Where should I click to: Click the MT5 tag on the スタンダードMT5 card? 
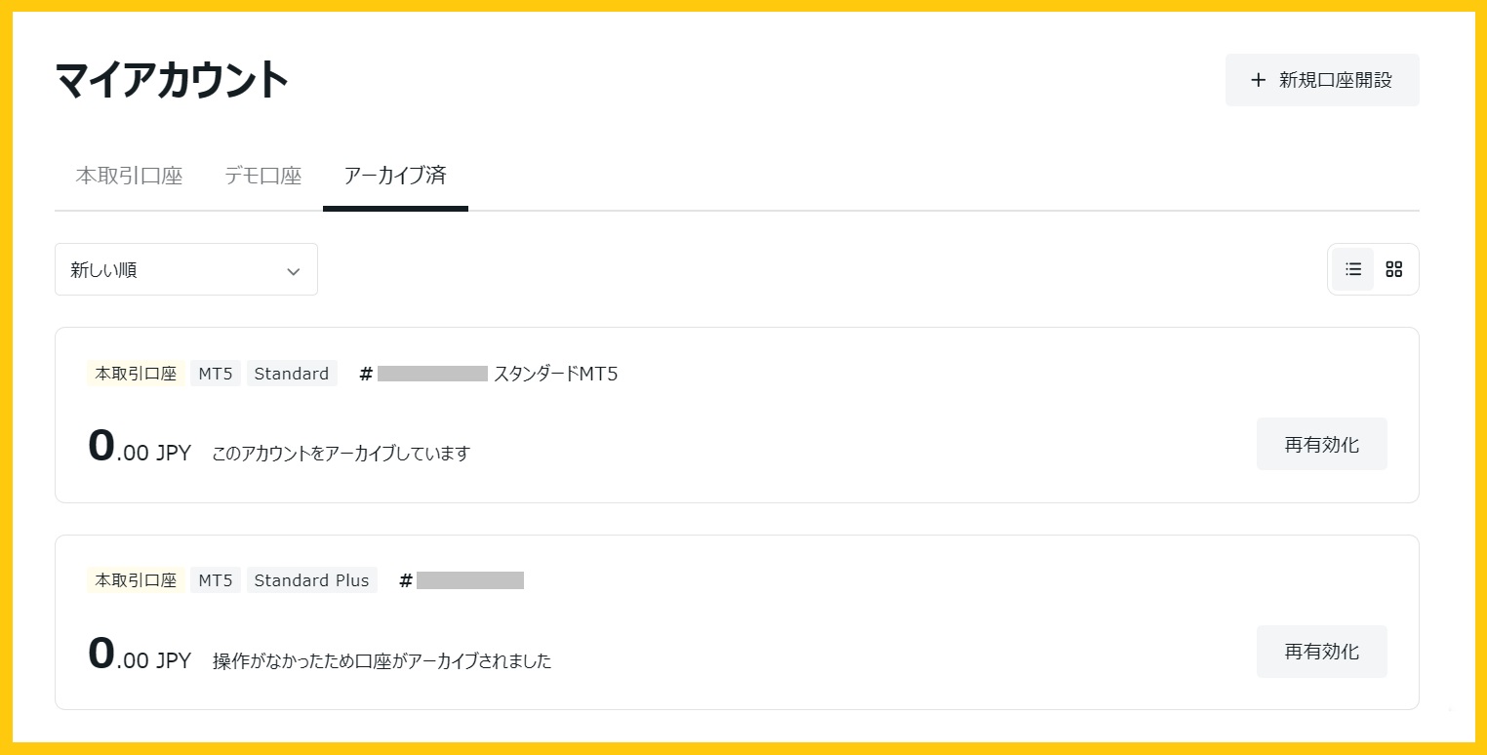(x=215, y=374)
